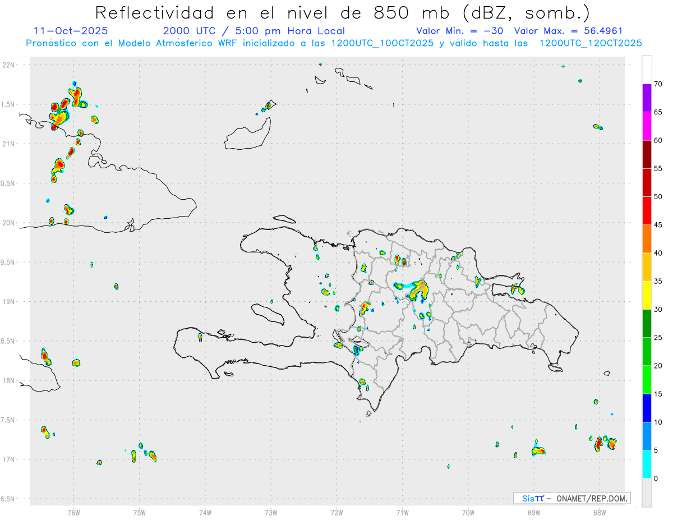The width and height of the screenshot is (673, 520).
Task: Click the dark blue 10–15 dBZ colorbar segment
Action: pos(647,408)
